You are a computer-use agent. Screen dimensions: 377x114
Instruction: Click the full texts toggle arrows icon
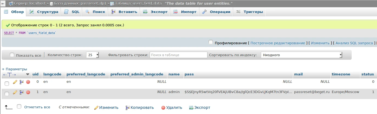click(10, 74)
